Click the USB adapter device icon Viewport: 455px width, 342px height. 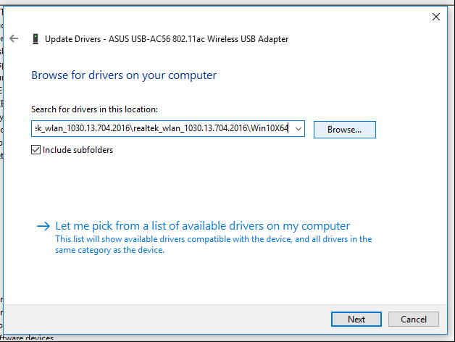36,39
